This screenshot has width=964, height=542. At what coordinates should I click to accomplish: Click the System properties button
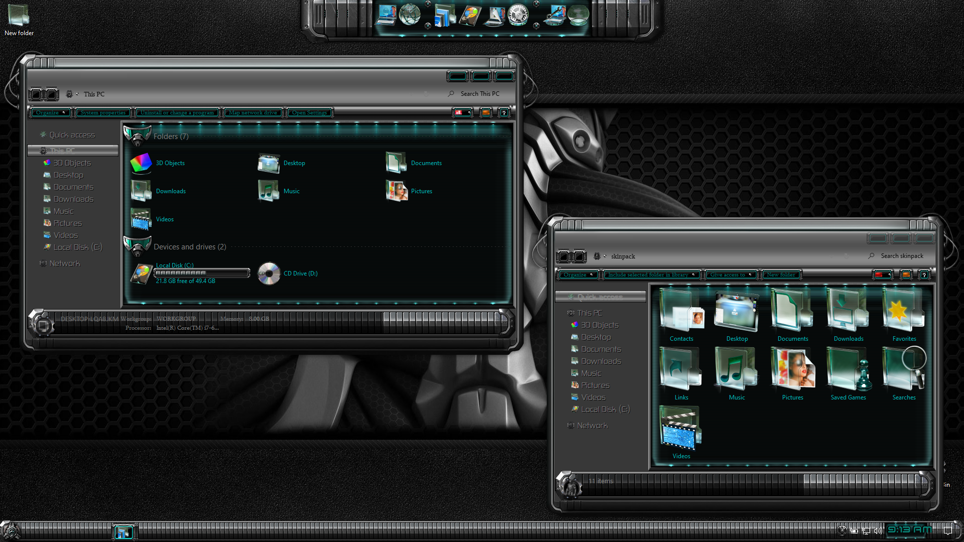pyautogui.click(x=103, y=112)
